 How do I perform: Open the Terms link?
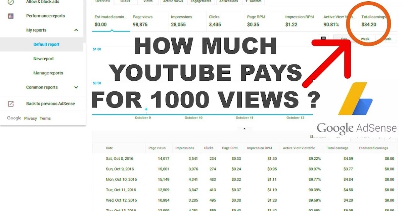(x=45, y=118)
